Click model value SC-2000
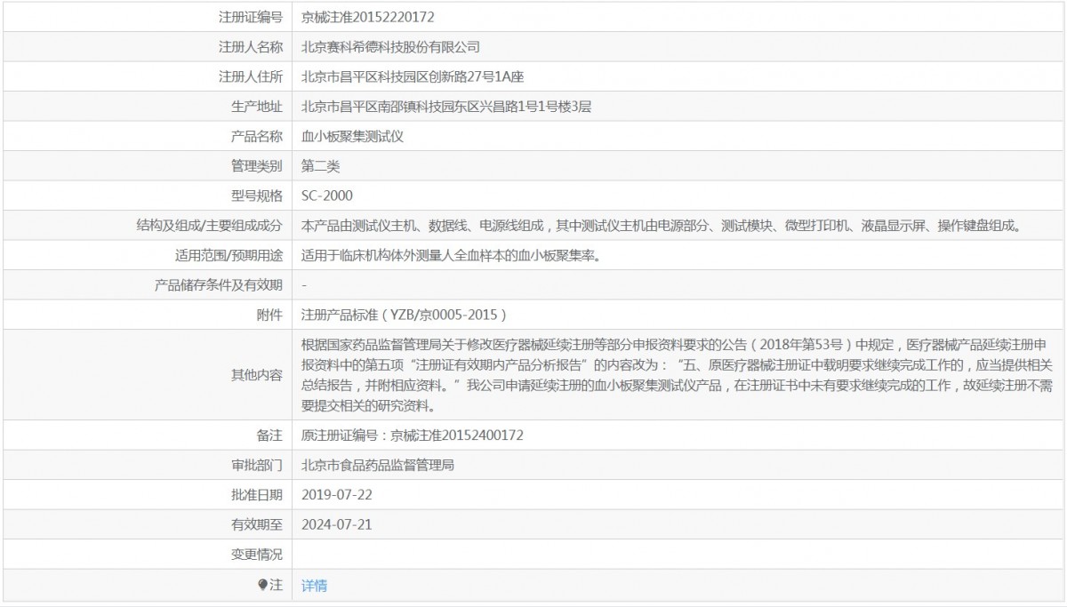The height and width of the screenshot is (607, 1067). [x=327, y=196]
